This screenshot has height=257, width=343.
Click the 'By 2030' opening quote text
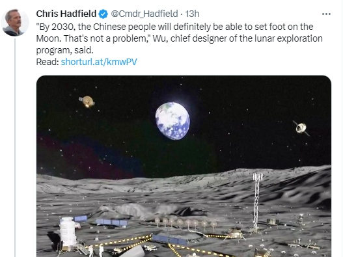tap(56, 27)
